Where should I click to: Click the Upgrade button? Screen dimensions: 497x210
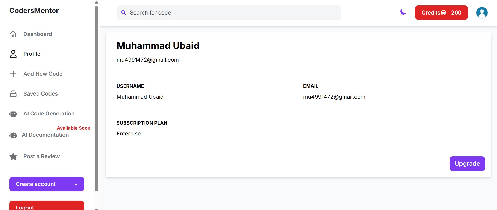(x=467, y=164)
